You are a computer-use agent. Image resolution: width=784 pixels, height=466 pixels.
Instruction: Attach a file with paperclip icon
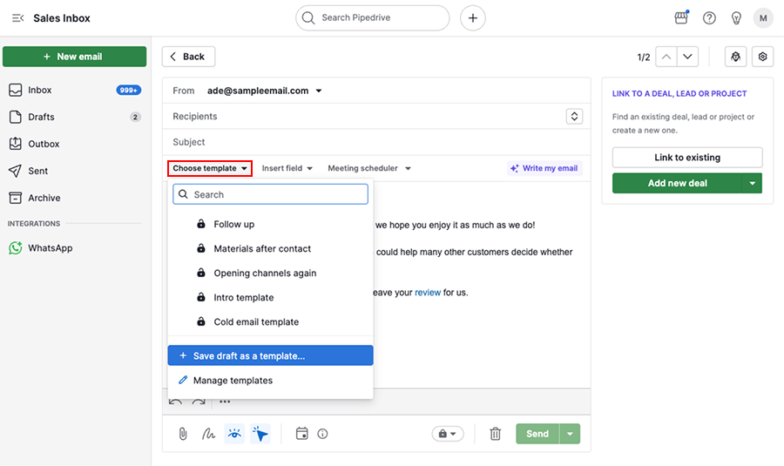click(x=183, y=434)
